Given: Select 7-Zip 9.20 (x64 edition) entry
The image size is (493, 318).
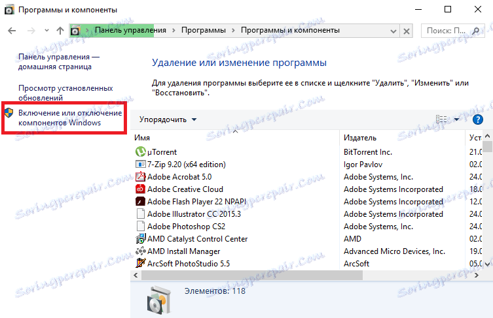Looking at the screenshot, I should [187, 165].
